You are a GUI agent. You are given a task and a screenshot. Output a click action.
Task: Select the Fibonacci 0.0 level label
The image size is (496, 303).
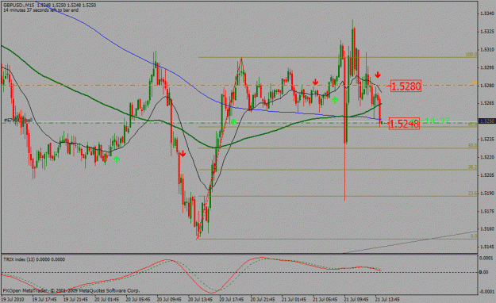pyautogui.click(x=474, y=236)
